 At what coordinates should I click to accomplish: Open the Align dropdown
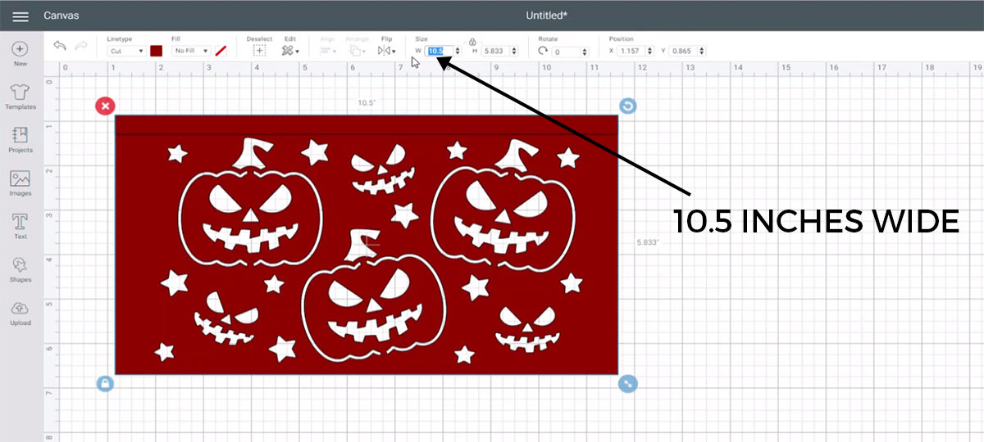tap(328, 50)
